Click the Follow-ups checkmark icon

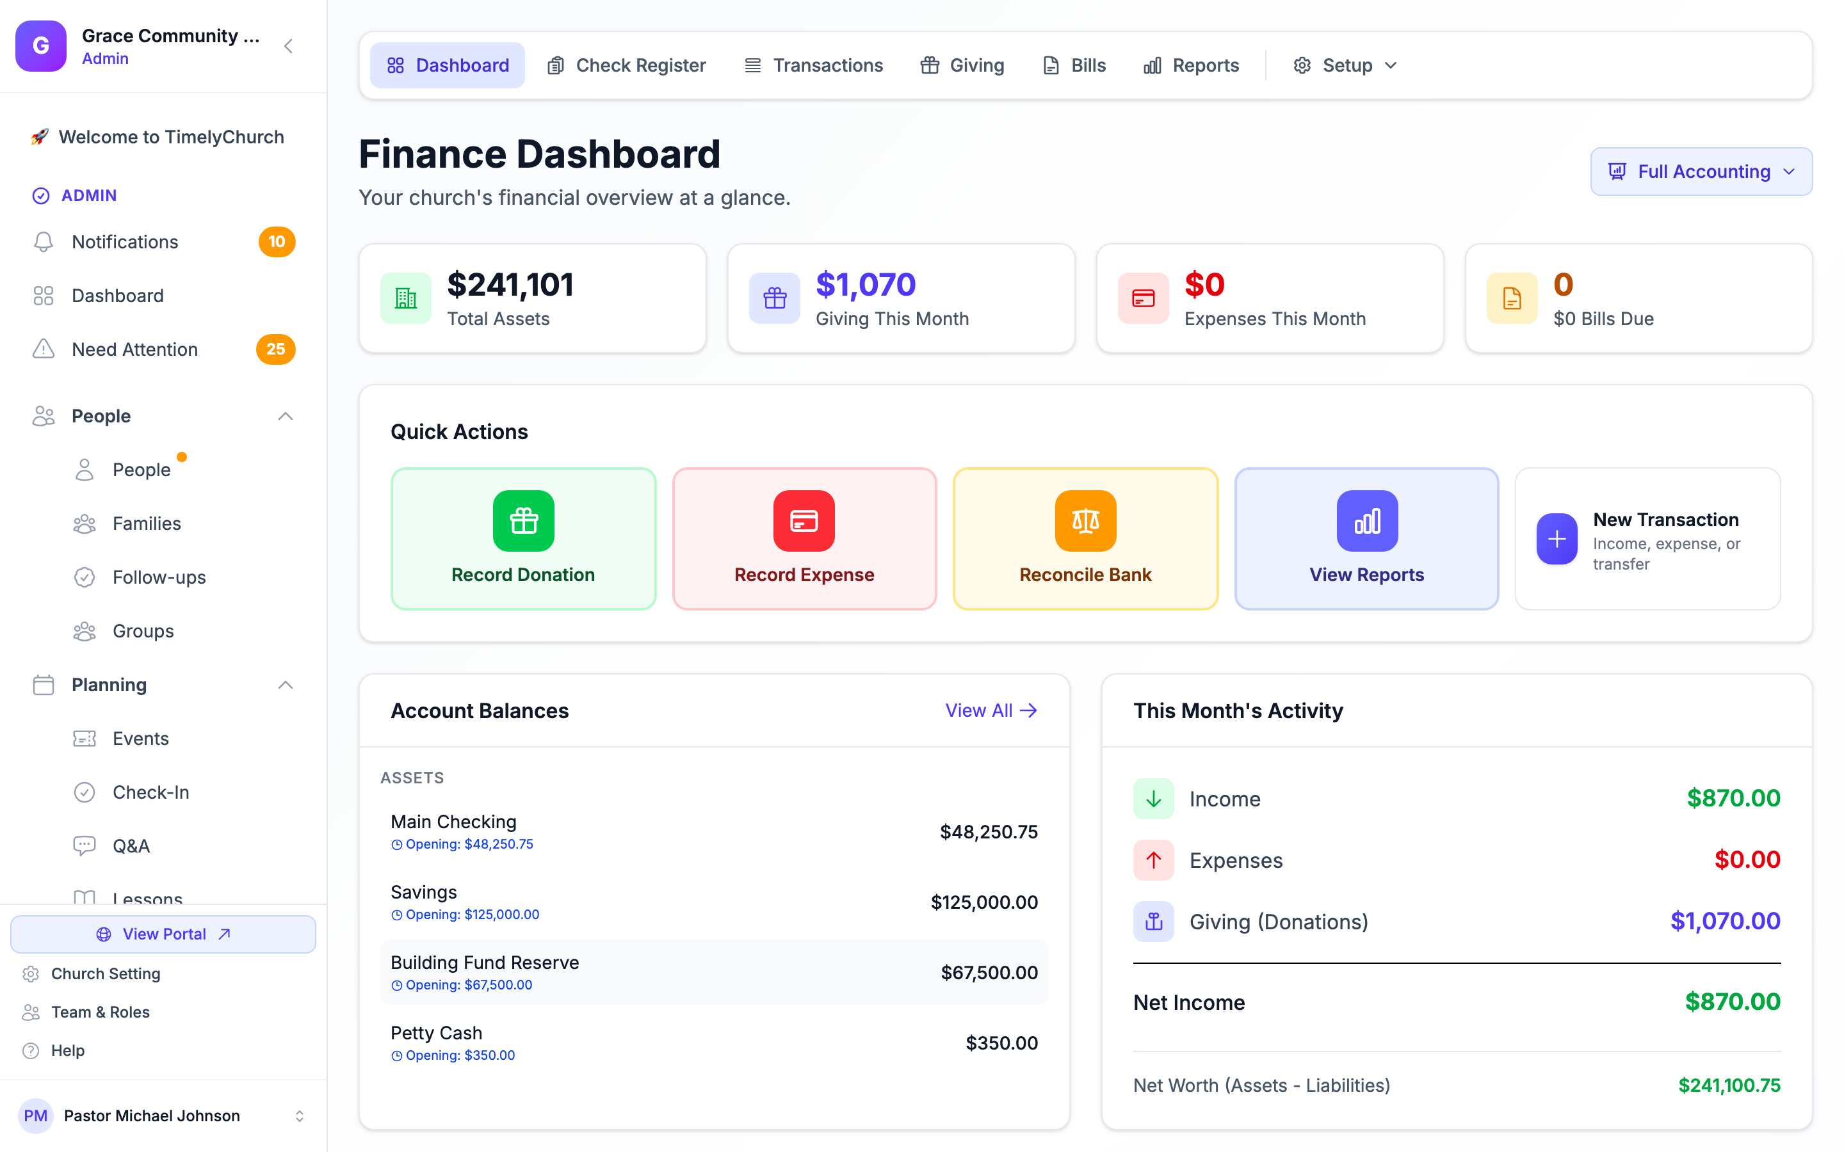85,577
